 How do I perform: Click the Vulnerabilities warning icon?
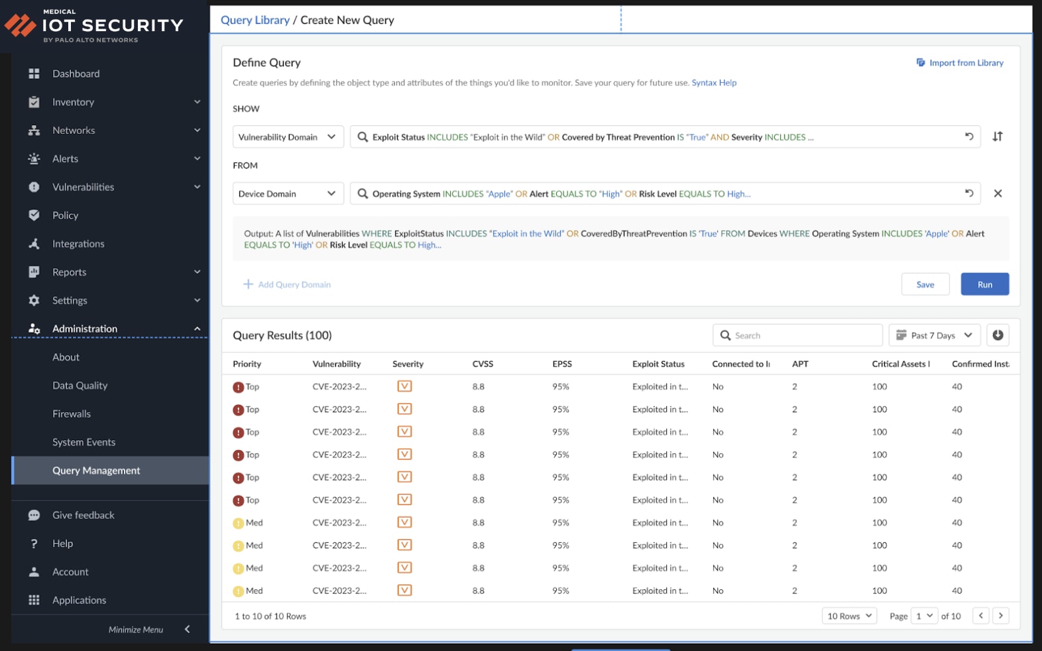tap(34, 187)
